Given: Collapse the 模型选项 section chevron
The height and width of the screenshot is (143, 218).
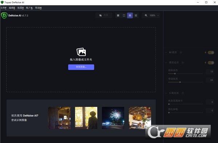Looking at the screenshot, I should 166,63.
